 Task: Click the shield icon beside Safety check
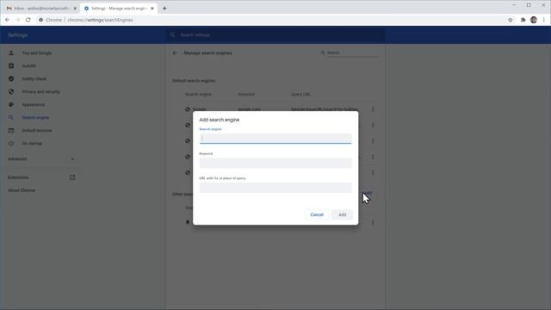coord(11,79)
